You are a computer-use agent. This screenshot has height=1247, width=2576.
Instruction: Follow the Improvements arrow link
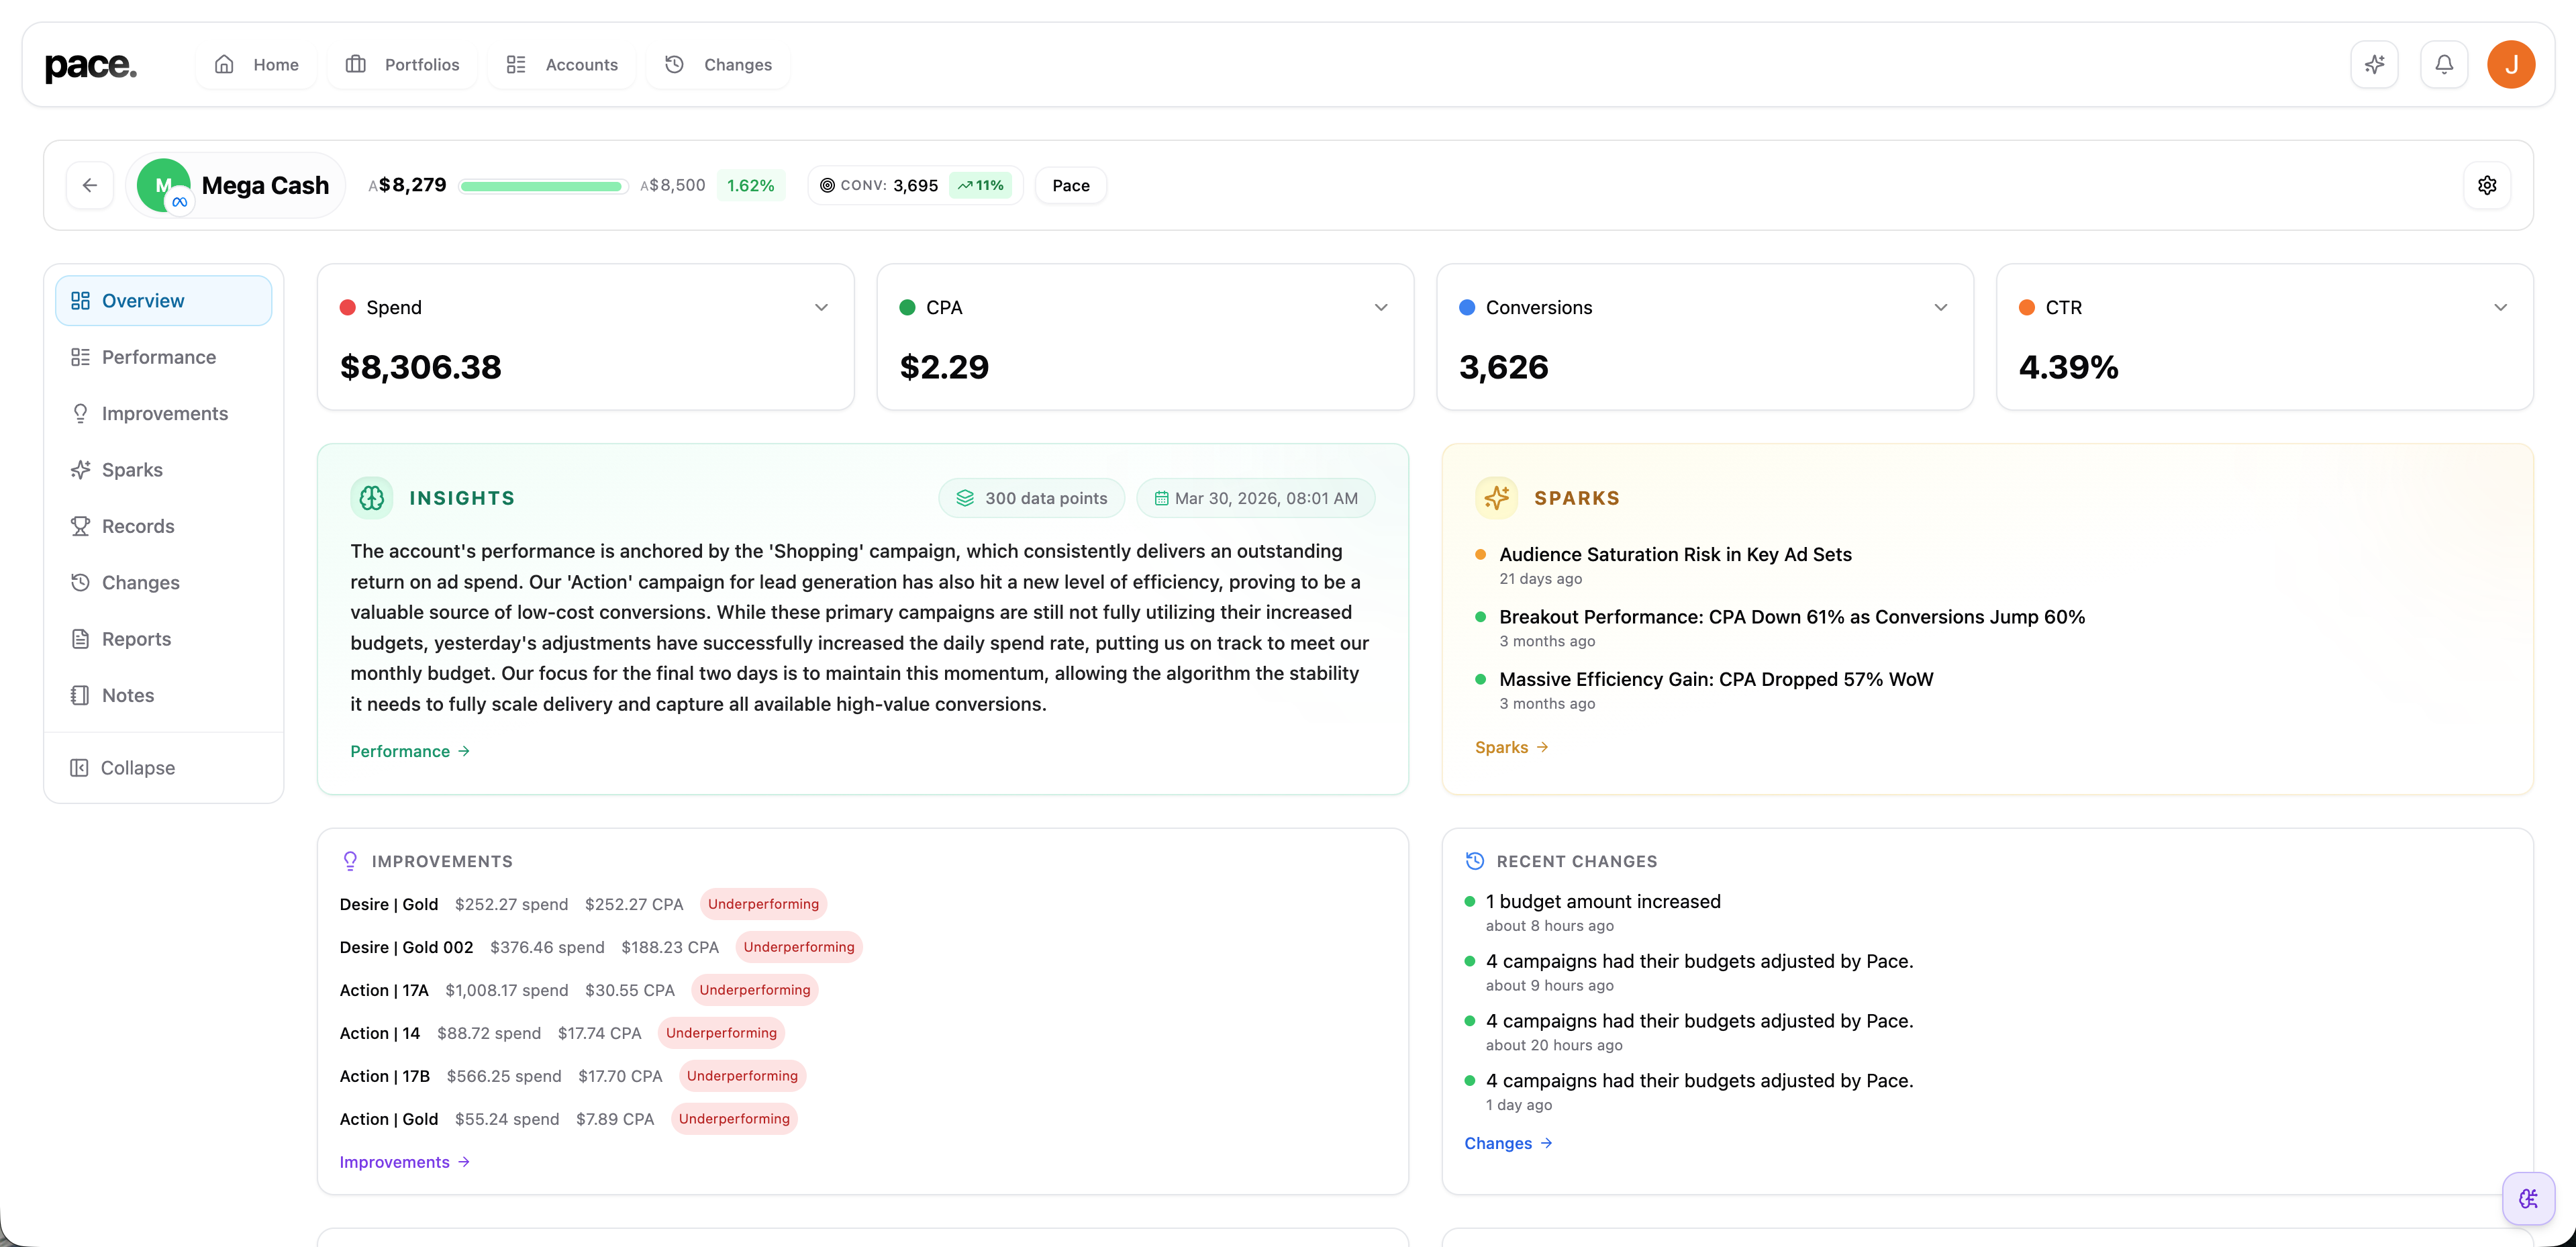[404, 1162]
